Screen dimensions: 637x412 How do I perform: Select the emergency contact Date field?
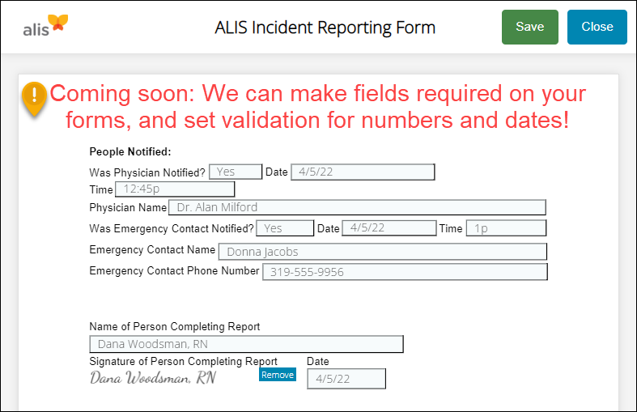click(x=389, y=228)
